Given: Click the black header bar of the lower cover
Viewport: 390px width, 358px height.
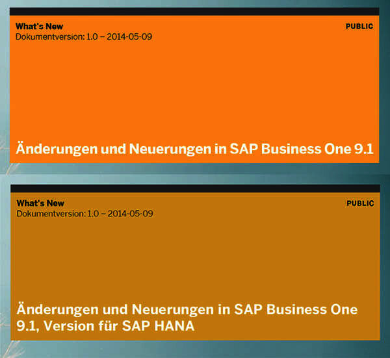Looking at the screenshot, I should coord(195,188).
